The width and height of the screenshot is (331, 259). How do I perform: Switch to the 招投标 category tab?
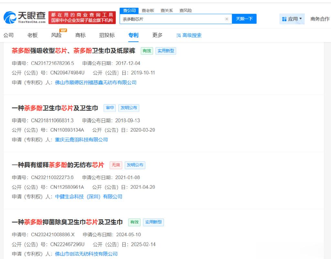107,35
